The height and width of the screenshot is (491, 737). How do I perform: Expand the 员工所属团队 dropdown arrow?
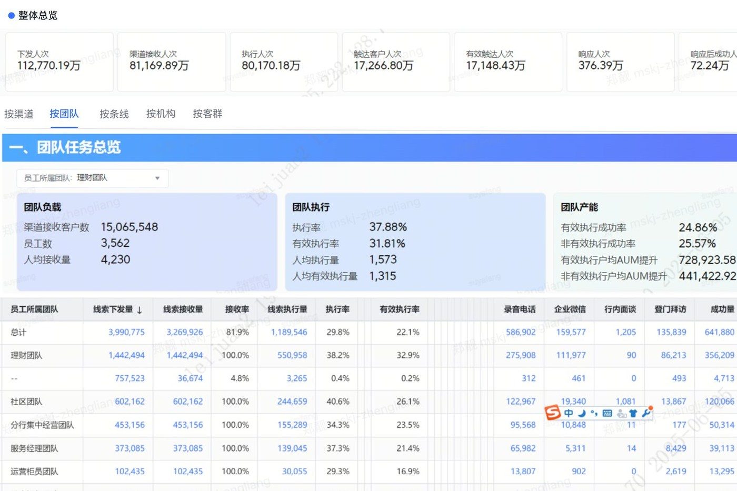[157, 178]
